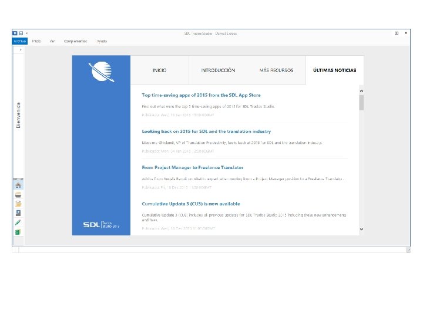Click the window resize grip corner

[408, 251]
